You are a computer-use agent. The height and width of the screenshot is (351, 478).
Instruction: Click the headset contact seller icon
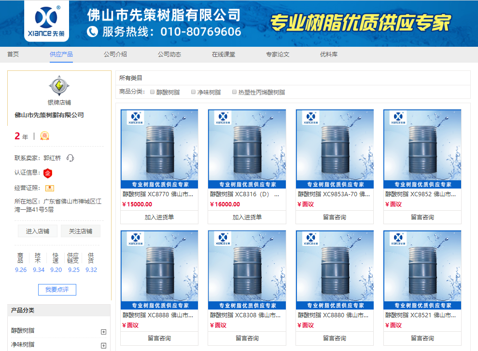click(70, 158)
